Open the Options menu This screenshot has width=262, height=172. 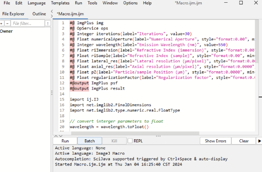130,3
